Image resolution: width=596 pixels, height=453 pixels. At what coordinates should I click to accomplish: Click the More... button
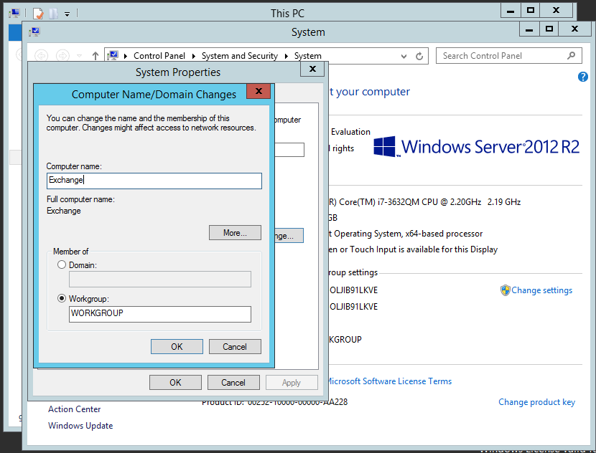(235, 232)
